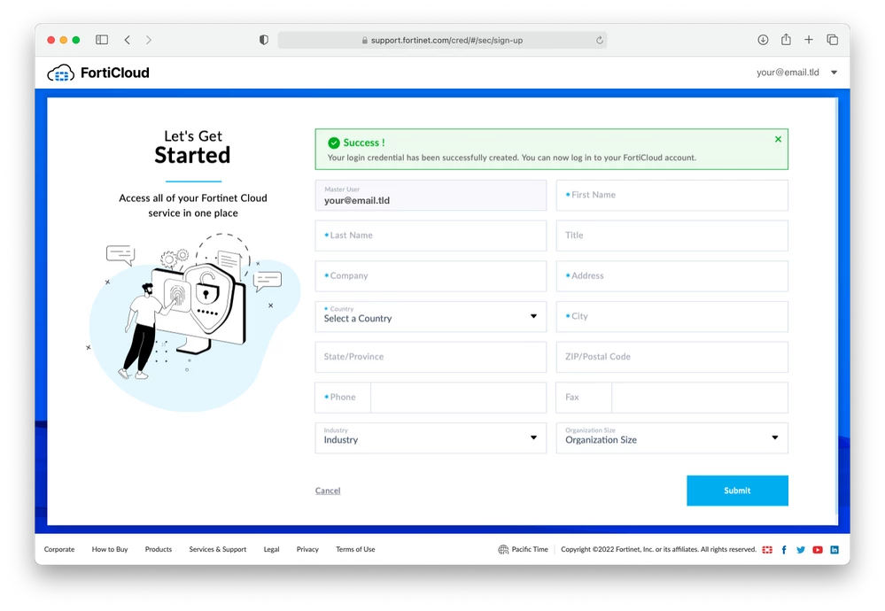Open the Corporate footer link
The width and height of the screenshot is (885, 611).
tap(59, 550)
